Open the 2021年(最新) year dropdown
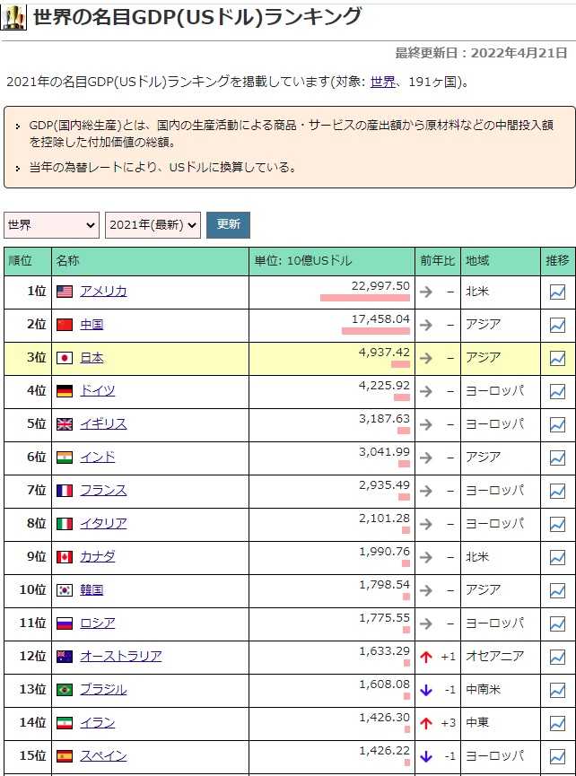 (x=153, y=224)
